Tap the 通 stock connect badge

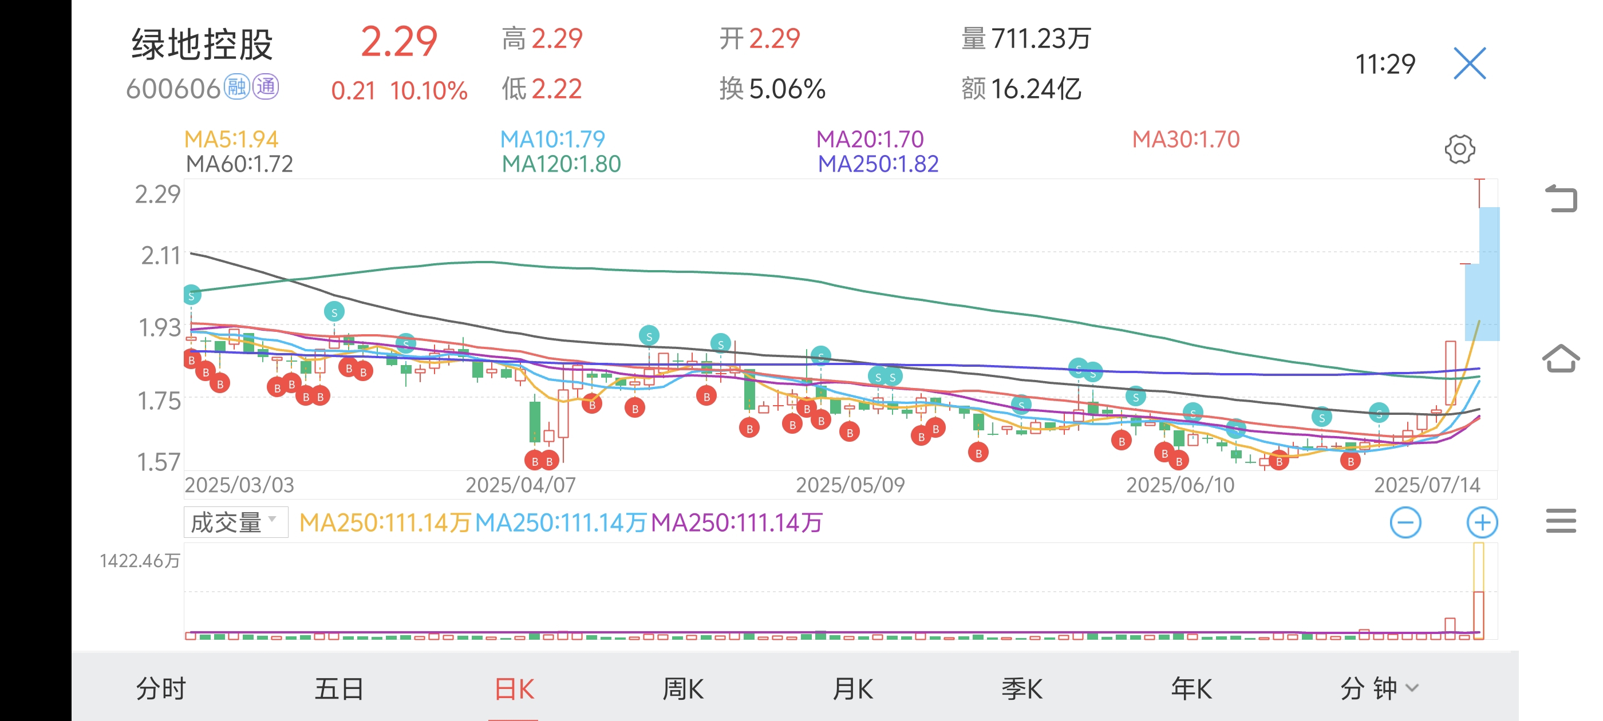[x=266, y=87]
